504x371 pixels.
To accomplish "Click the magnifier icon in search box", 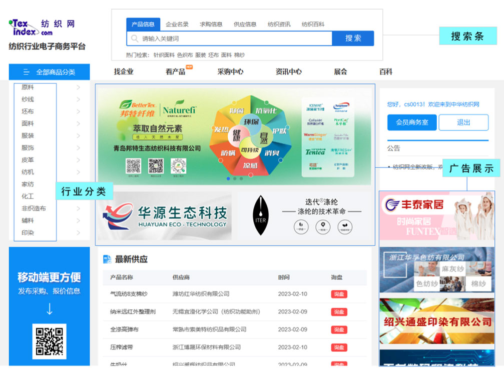I will 134,38.
